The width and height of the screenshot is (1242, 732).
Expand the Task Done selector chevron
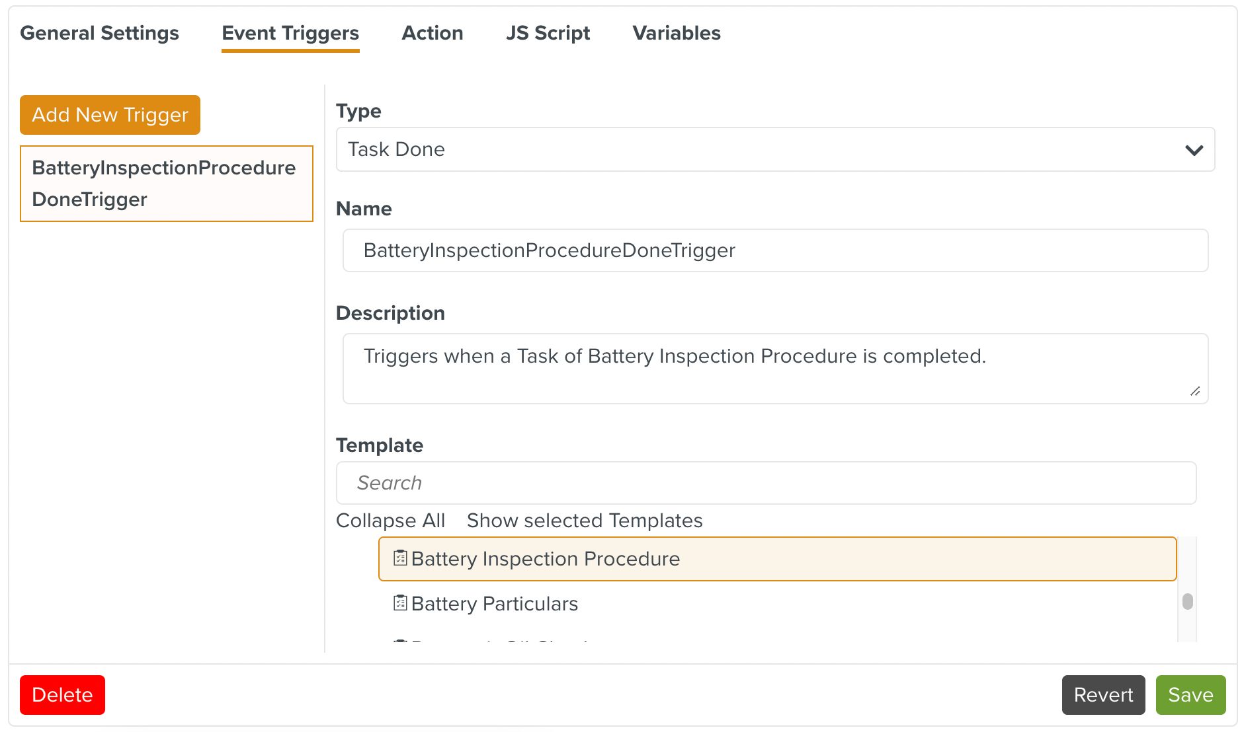click(1194, 149)
